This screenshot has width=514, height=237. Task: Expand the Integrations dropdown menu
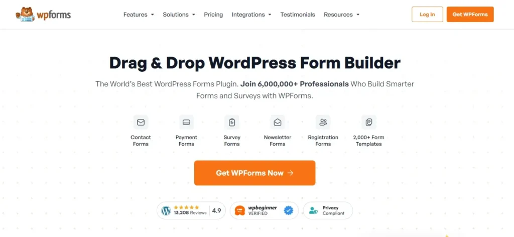[x=251, y=15]
